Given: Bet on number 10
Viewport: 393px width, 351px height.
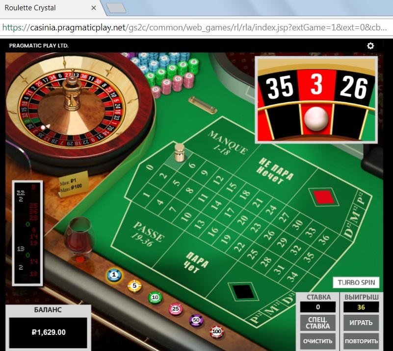Looking at the screenshot, I should tap(186, 216).
